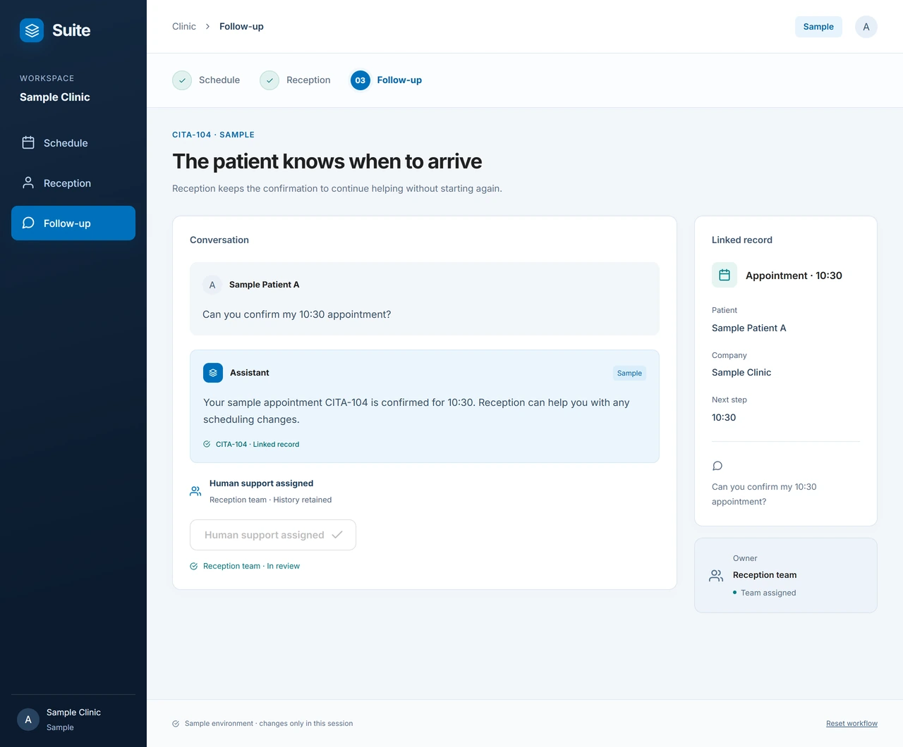Click the Appointment · 10:30 record title
The image size is (903, 747).
[x=794, y=276]
